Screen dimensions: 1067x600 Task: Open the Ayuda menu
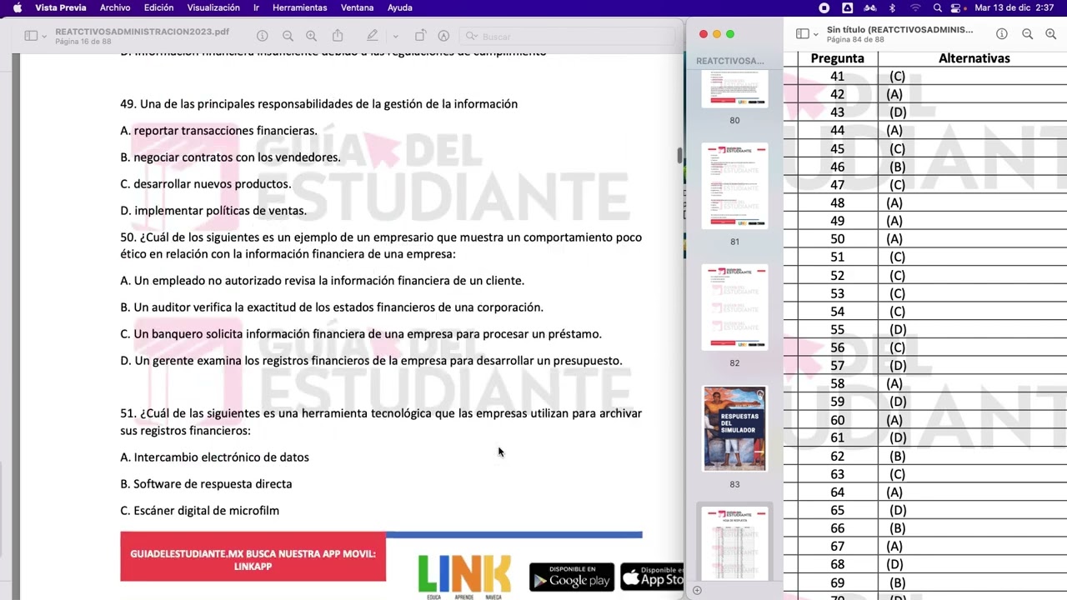(x=400, y=7)
